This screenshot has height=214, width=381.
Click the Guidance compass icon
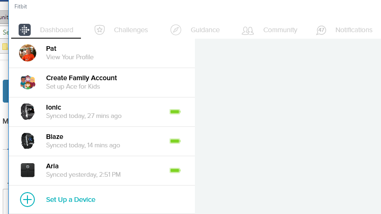point(176,30)
